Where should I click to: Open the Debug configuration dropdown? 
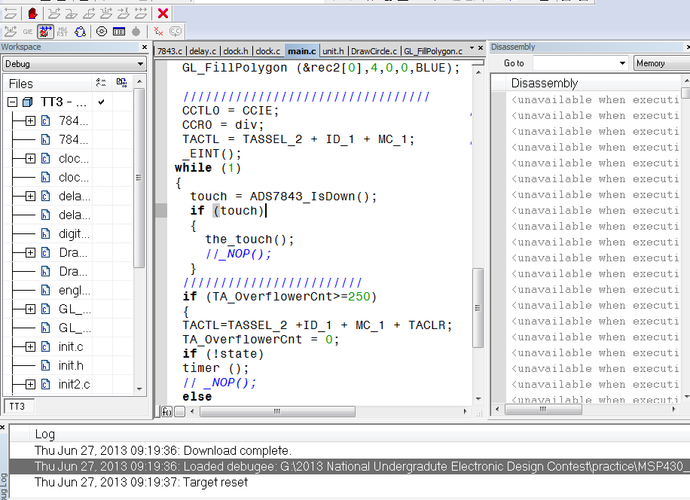(141, 65)
